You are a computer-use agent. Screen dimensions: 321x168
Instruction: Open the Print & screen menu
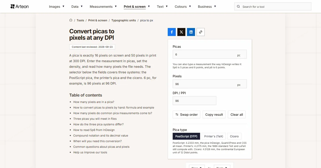point(137,6)
